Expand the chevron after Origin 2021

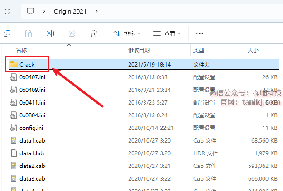pos(96,12)
